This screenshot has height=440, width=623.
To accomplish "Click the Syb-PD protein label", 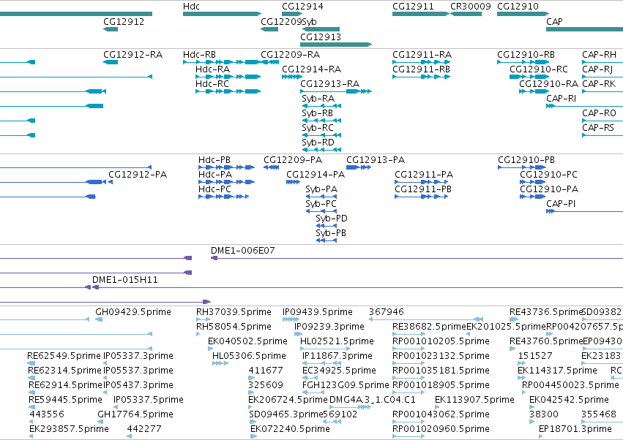I will click(332, 219).
